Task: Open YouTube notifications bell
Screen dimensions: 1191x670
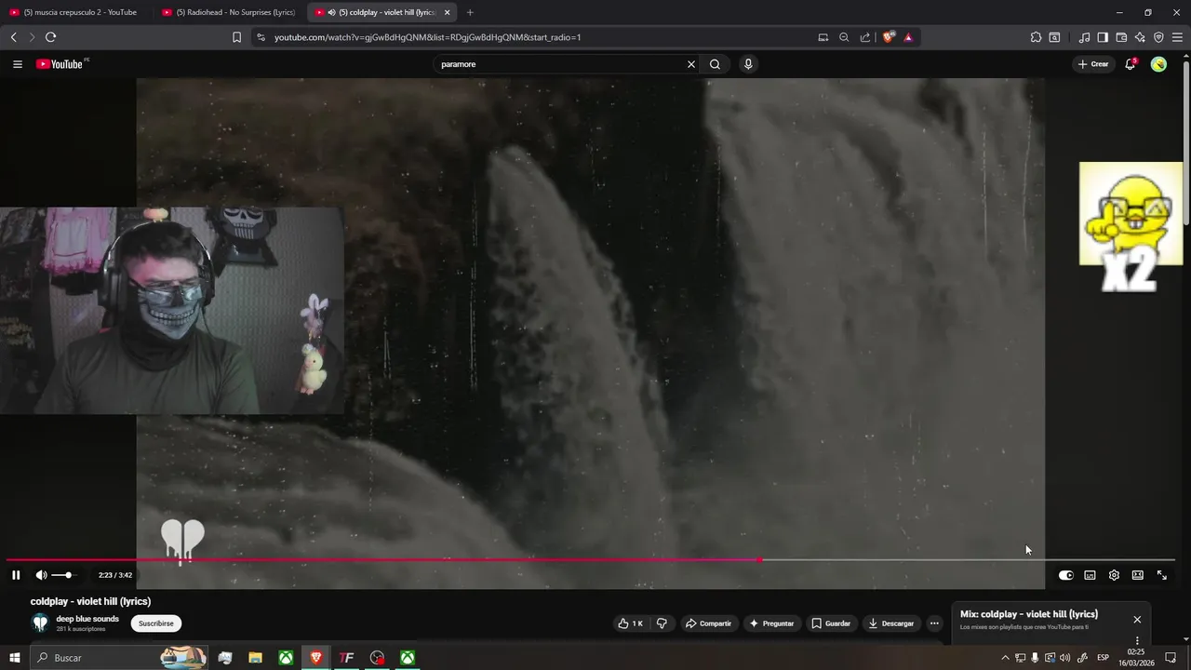Action: [1130, 64]
